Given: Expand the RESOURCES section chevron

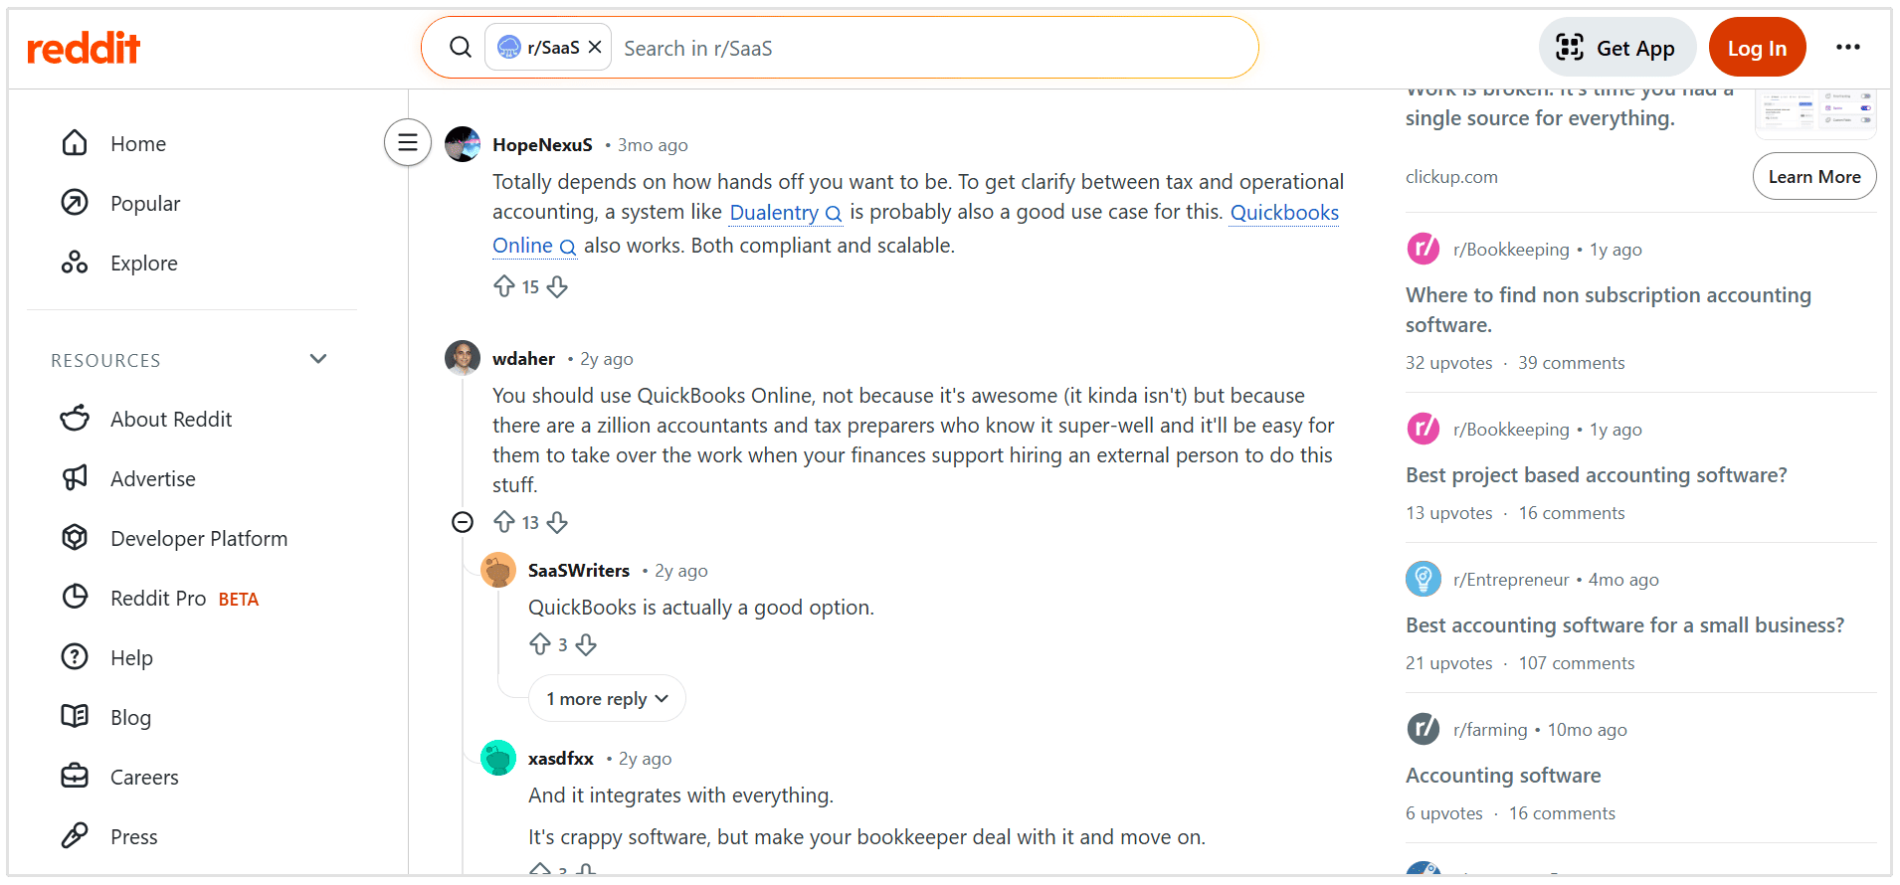Looking at the screenshot, I should tap(317, 358).
